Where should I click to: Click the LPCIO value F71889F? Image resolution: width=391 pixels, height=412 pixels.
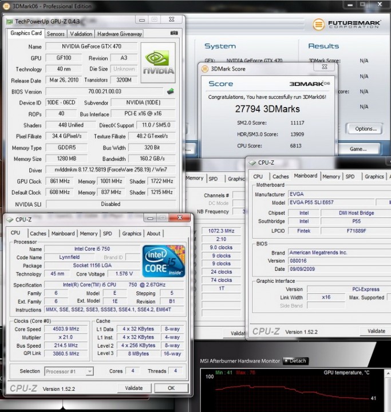coord(356,231)
